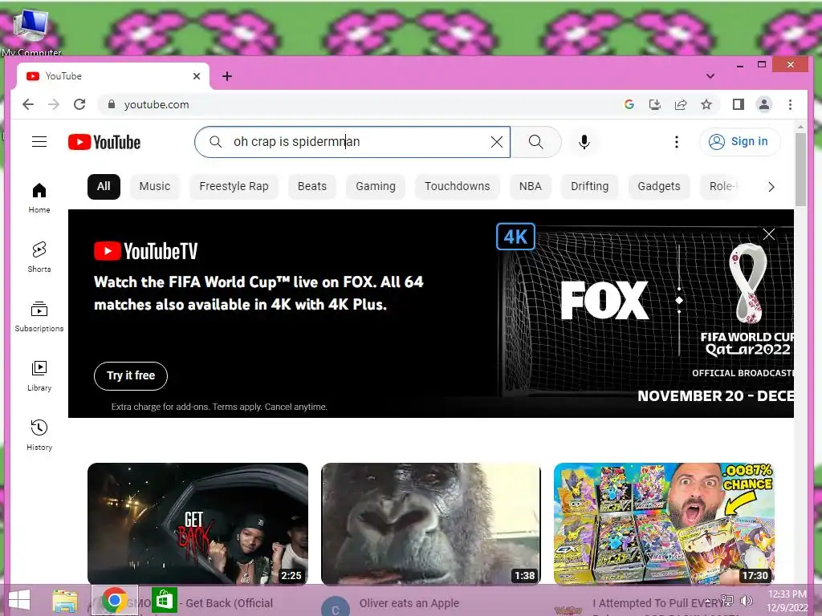Open Subscriptions in sidebar
822x616 pixels.
coord(39,316)
